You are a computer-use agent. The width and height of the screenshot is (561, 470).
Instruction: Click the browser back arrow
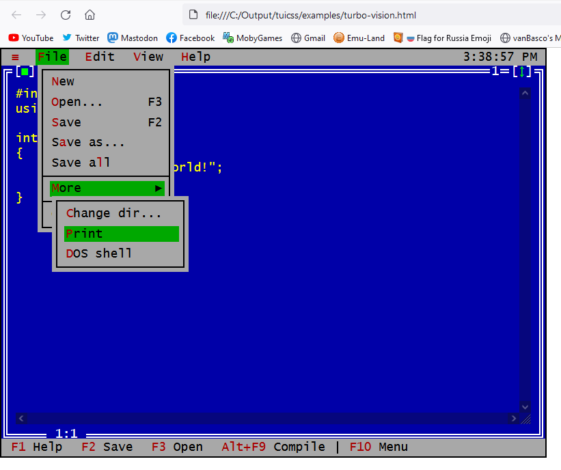pyautogui.click(x=16, y=15)
